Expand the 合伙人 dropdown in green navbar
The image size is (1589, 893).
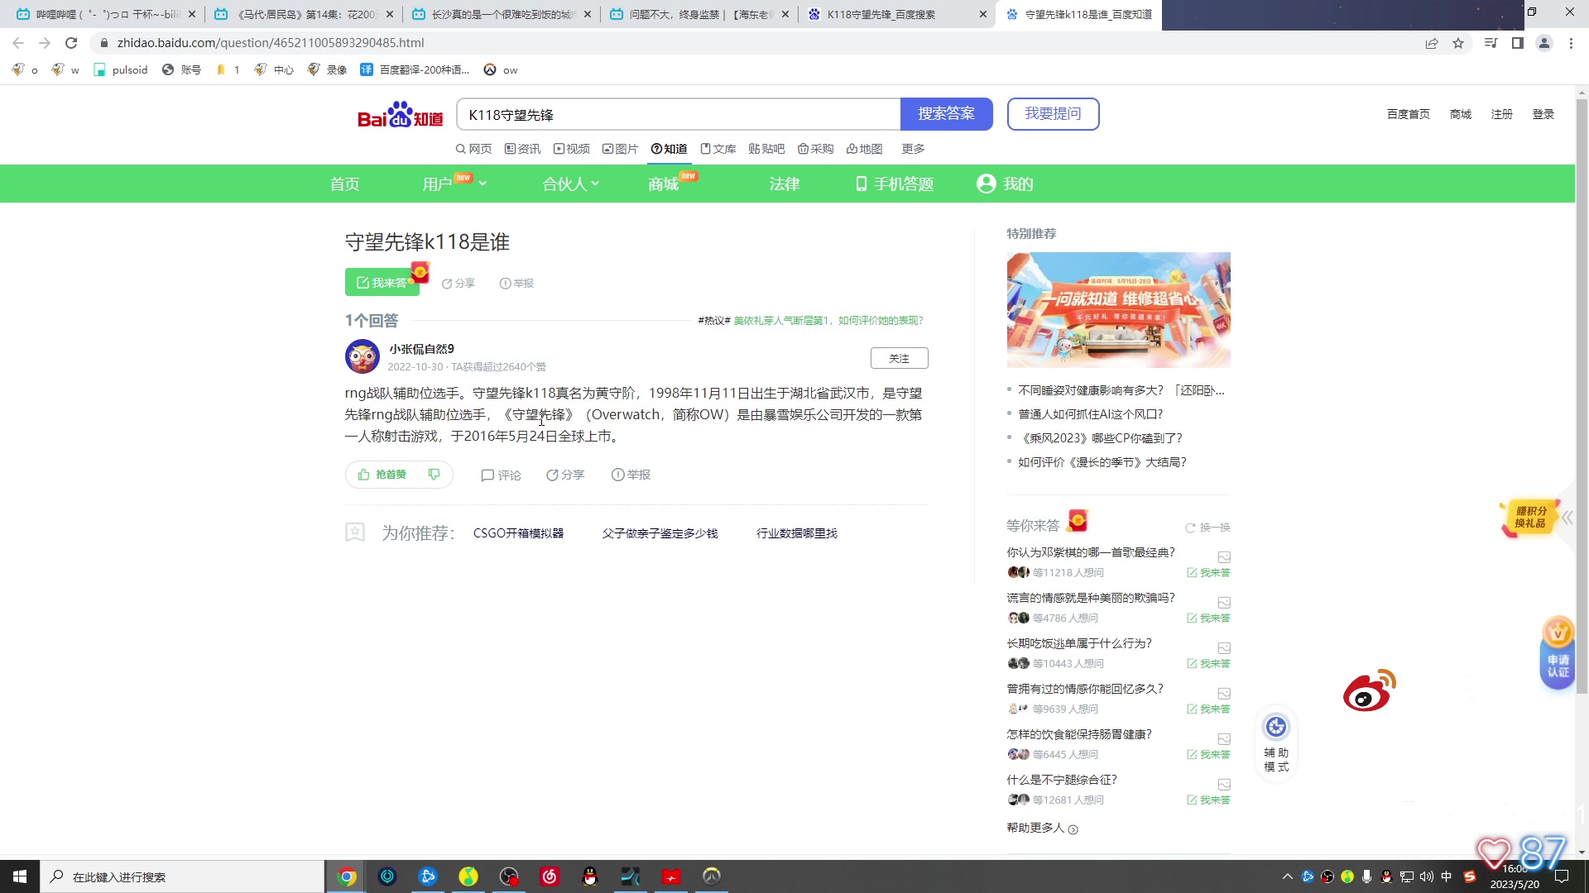[570, 184]
